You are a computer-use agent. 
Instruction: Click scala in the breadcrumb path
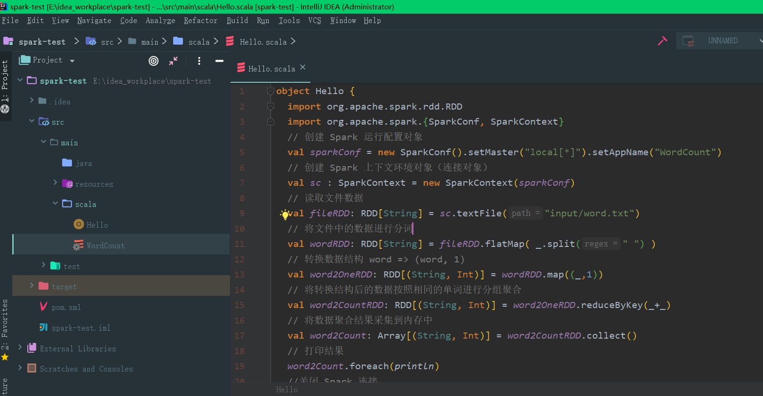click(199, 42)
